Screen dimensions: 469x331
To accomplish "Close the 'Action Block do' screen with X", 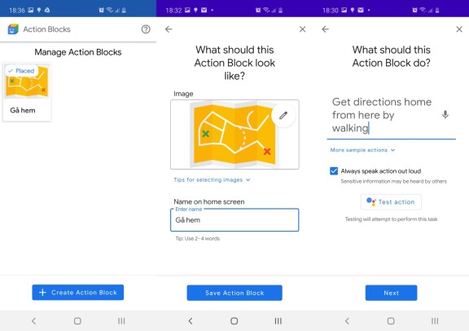I will click(x=459, y=29).
